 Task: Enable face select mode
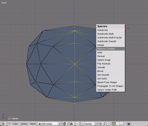pos(121,124)
